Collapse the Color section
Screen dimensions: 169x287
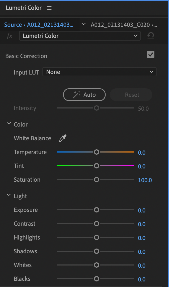8,123
